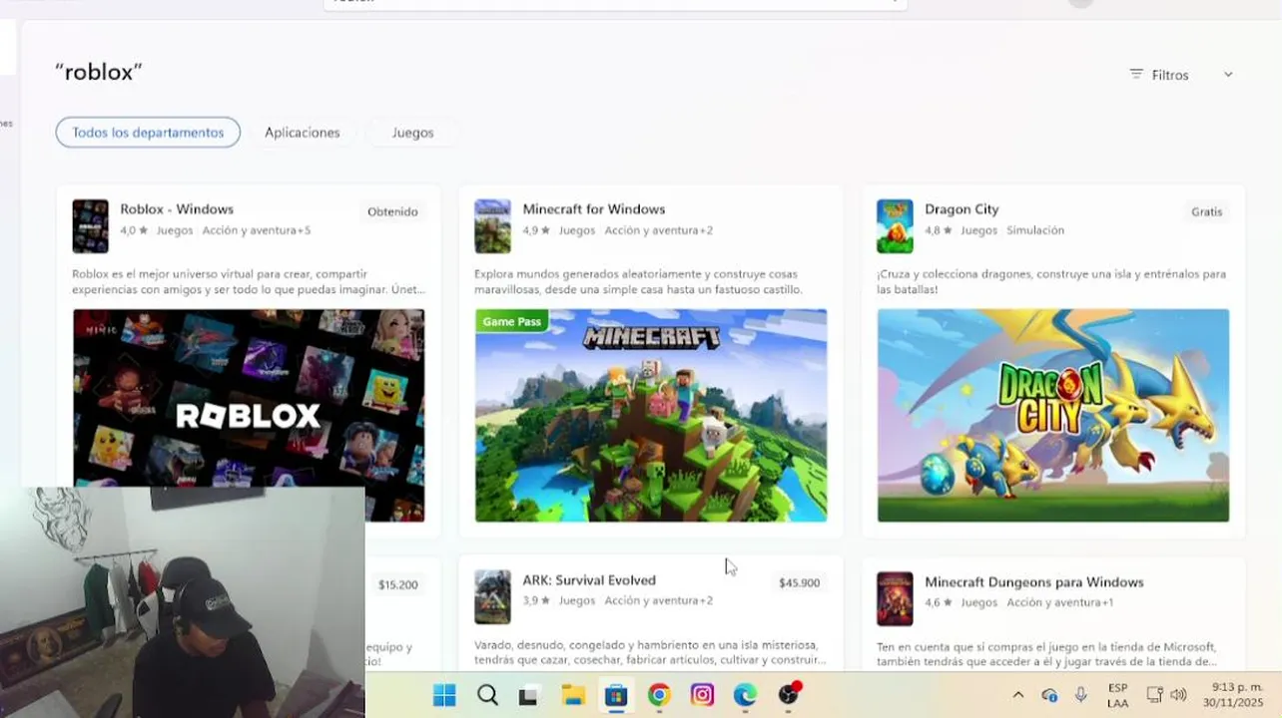
Task: Open Instagram from the taskbar
Action: tap(702, 695)
